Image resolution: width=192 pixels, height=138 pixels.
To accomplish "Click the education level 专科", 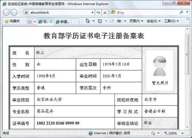I will (x=107, y=88).
